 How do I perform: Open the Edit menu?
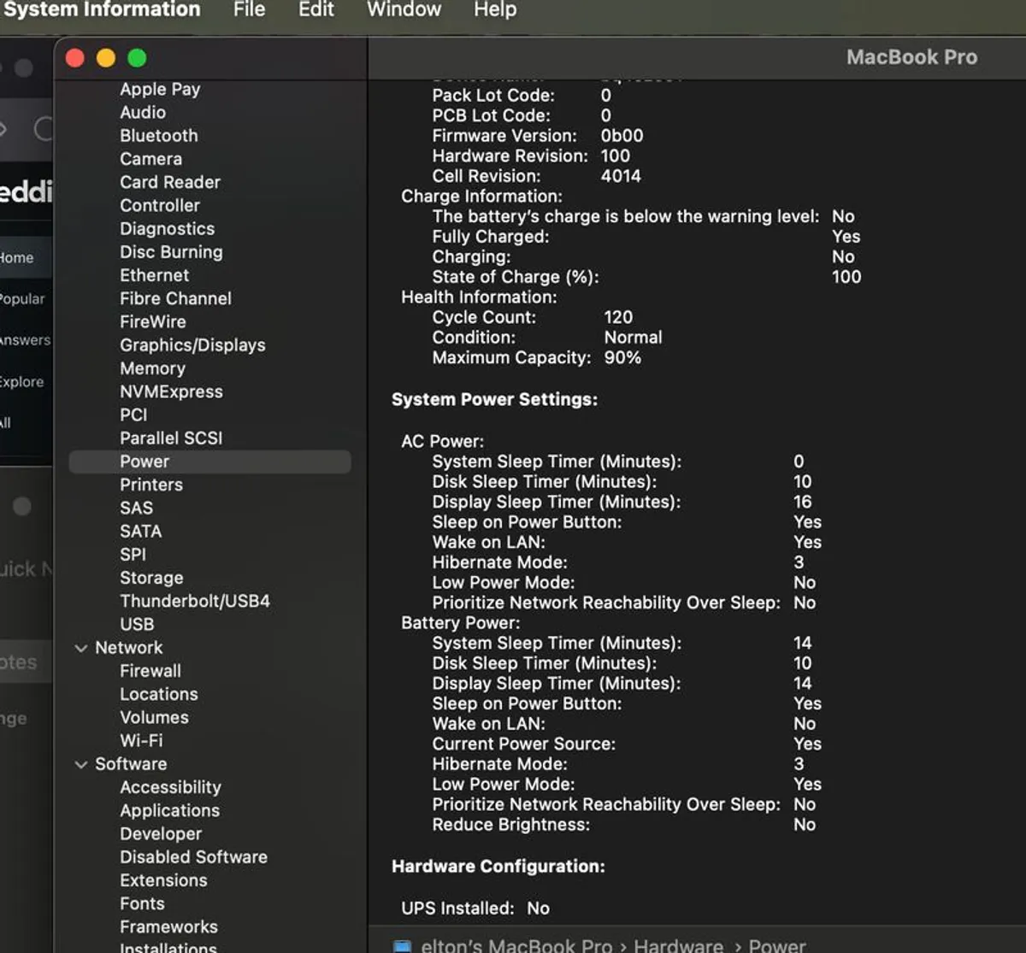315,10
